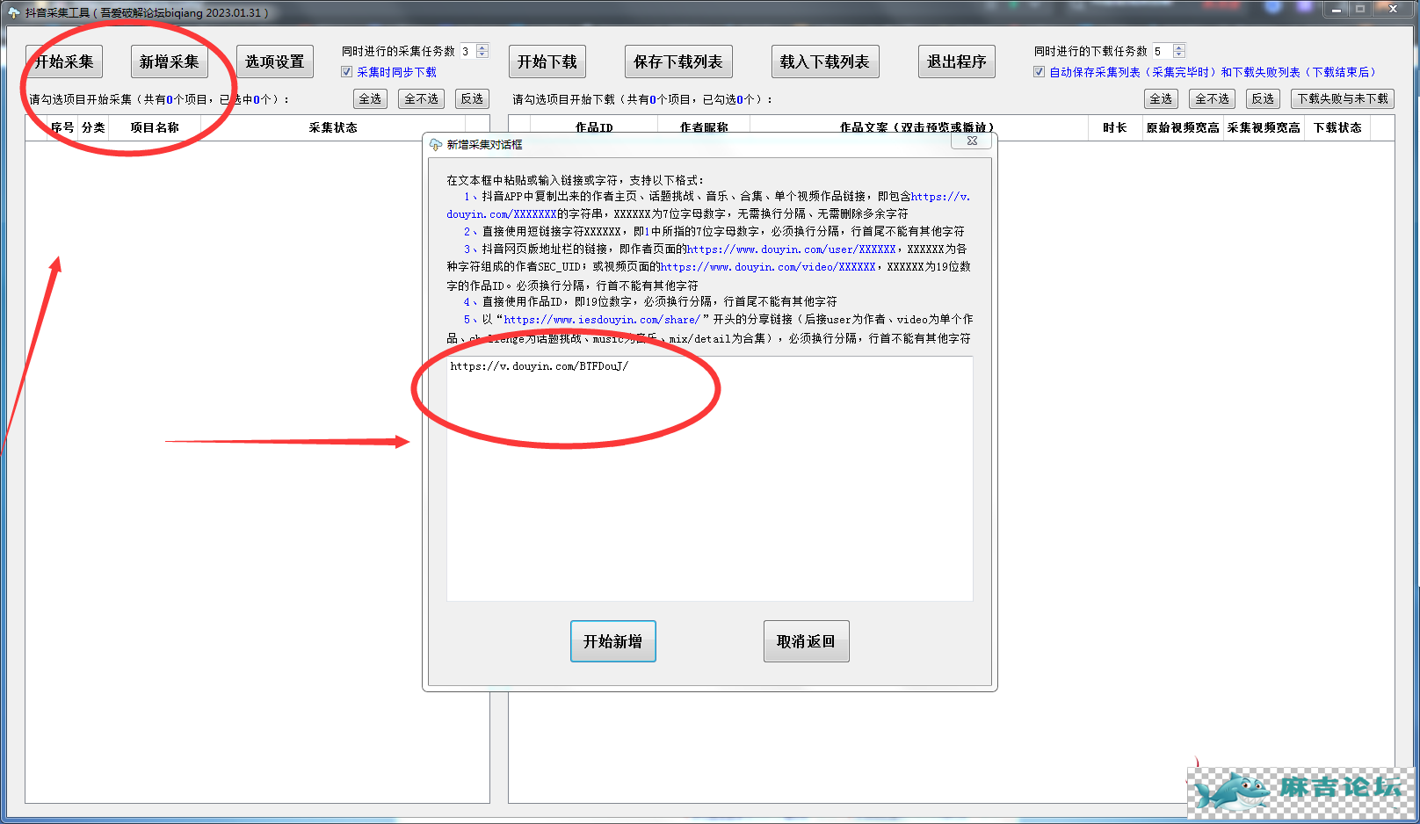Close the 新增采集对话框 dialog
Image resolution: width=1420 pixels, height=824 pixels.
tap(972, 141)
